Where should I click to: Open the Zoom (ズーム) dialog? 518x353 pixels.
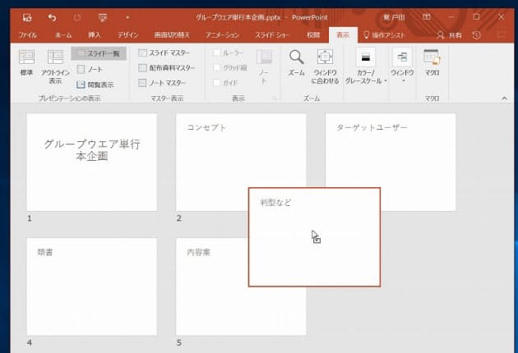tap(296, 63)
